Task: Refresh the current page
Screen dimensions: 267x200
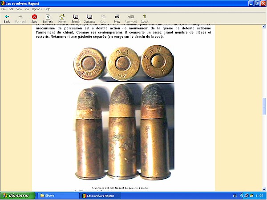Action: [x=48, y=19]
